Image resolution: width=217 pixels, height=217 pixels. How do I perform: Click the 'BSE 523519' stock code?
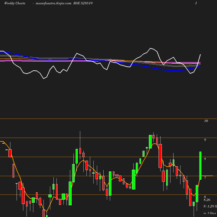(x=83, y=3)
